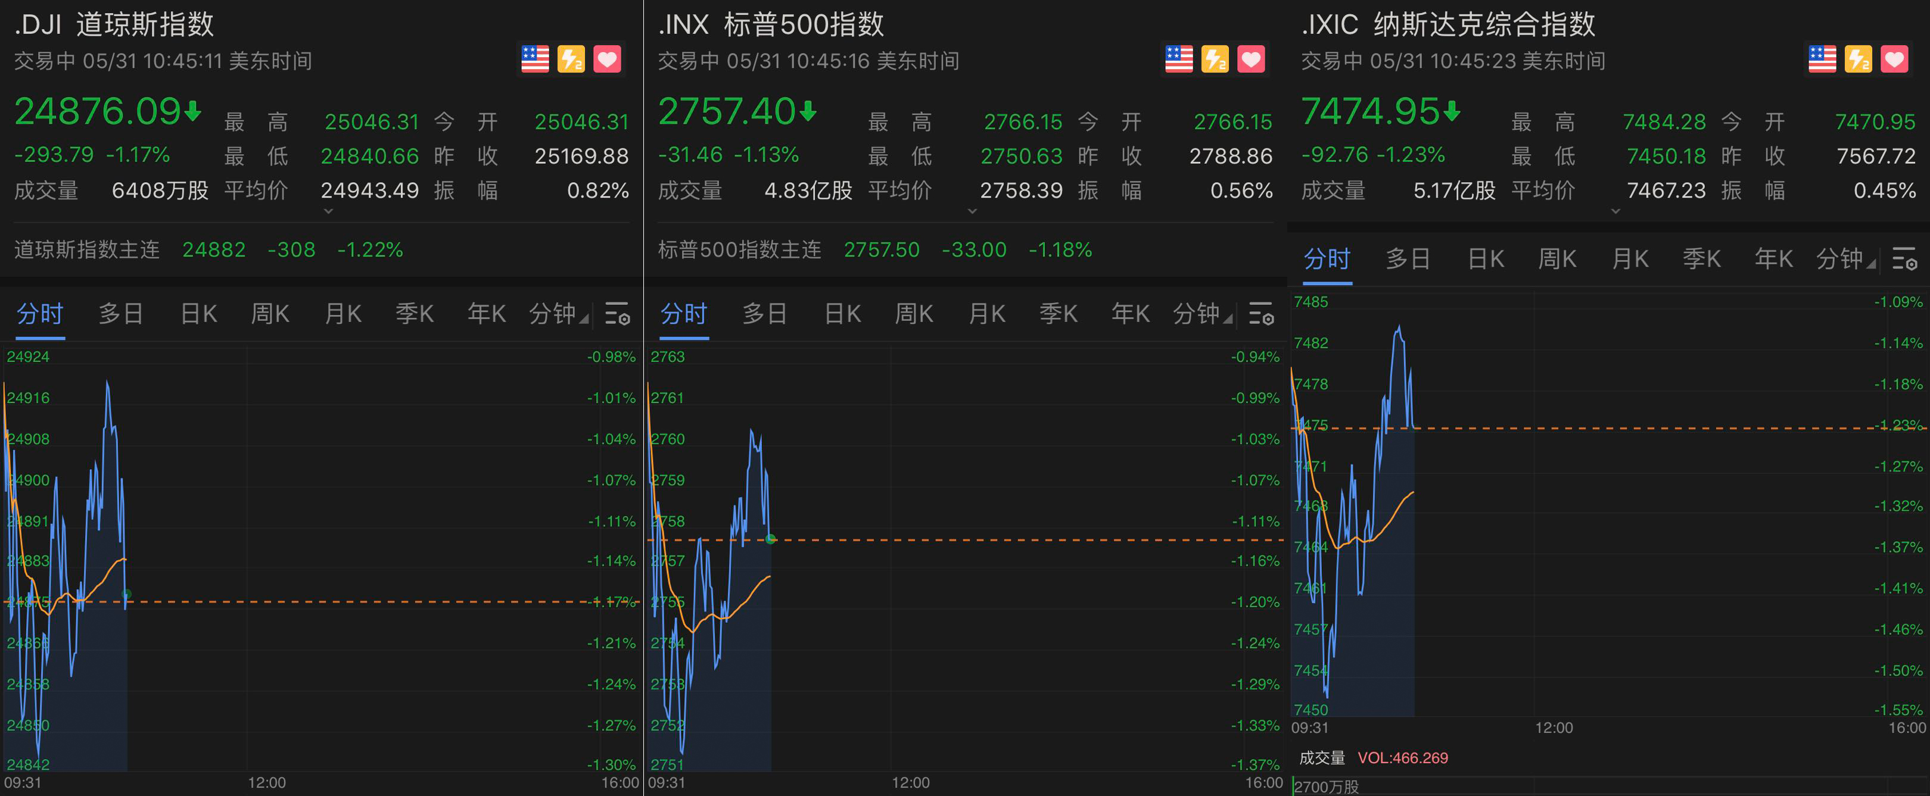Open chart settings gear icon on Dow chart toolbar

click(x=617, y=314)
